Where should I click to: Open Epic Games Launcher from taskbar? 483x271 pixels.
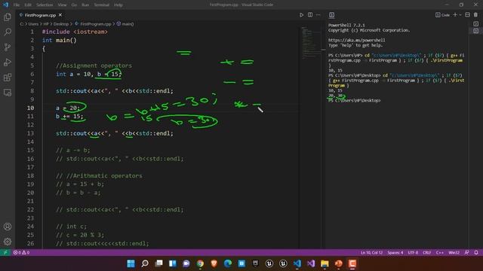point(255,263)
